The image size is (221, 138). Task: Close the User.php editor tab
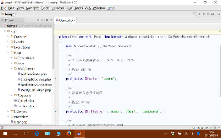click(x=74, y=20)
